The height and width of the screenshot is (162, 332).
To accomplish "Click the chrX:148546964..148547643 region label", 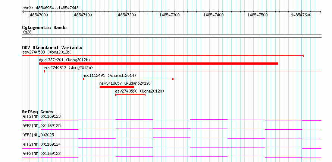I will 50,8.
